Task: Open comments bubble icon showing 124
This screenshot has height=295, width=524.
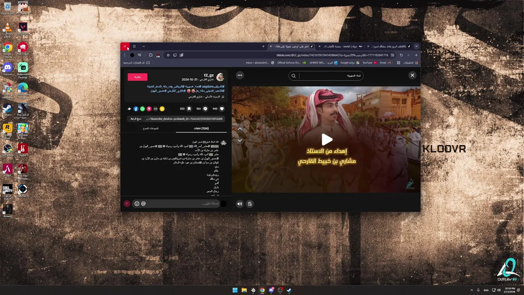Action: 206,109
